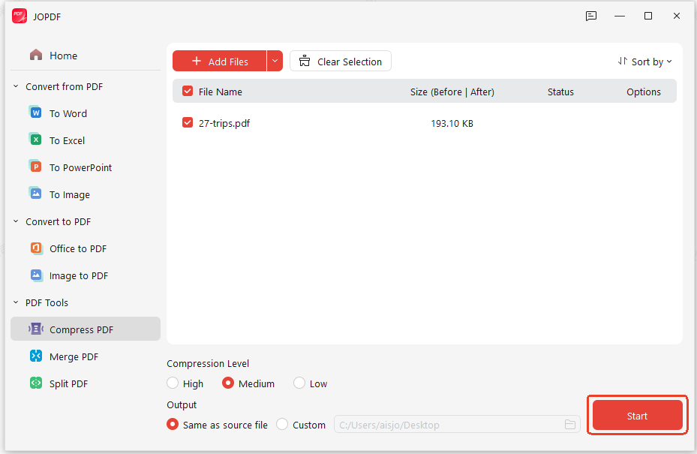
Task: Click the To Excel icon
Action: (36, 140)
